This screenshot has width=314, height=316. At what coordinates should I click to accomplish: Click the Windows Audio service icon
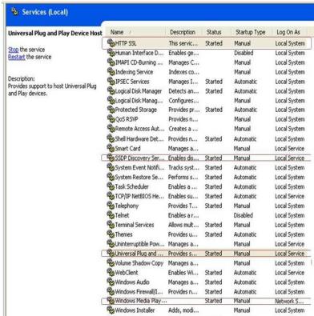(111, 282)
